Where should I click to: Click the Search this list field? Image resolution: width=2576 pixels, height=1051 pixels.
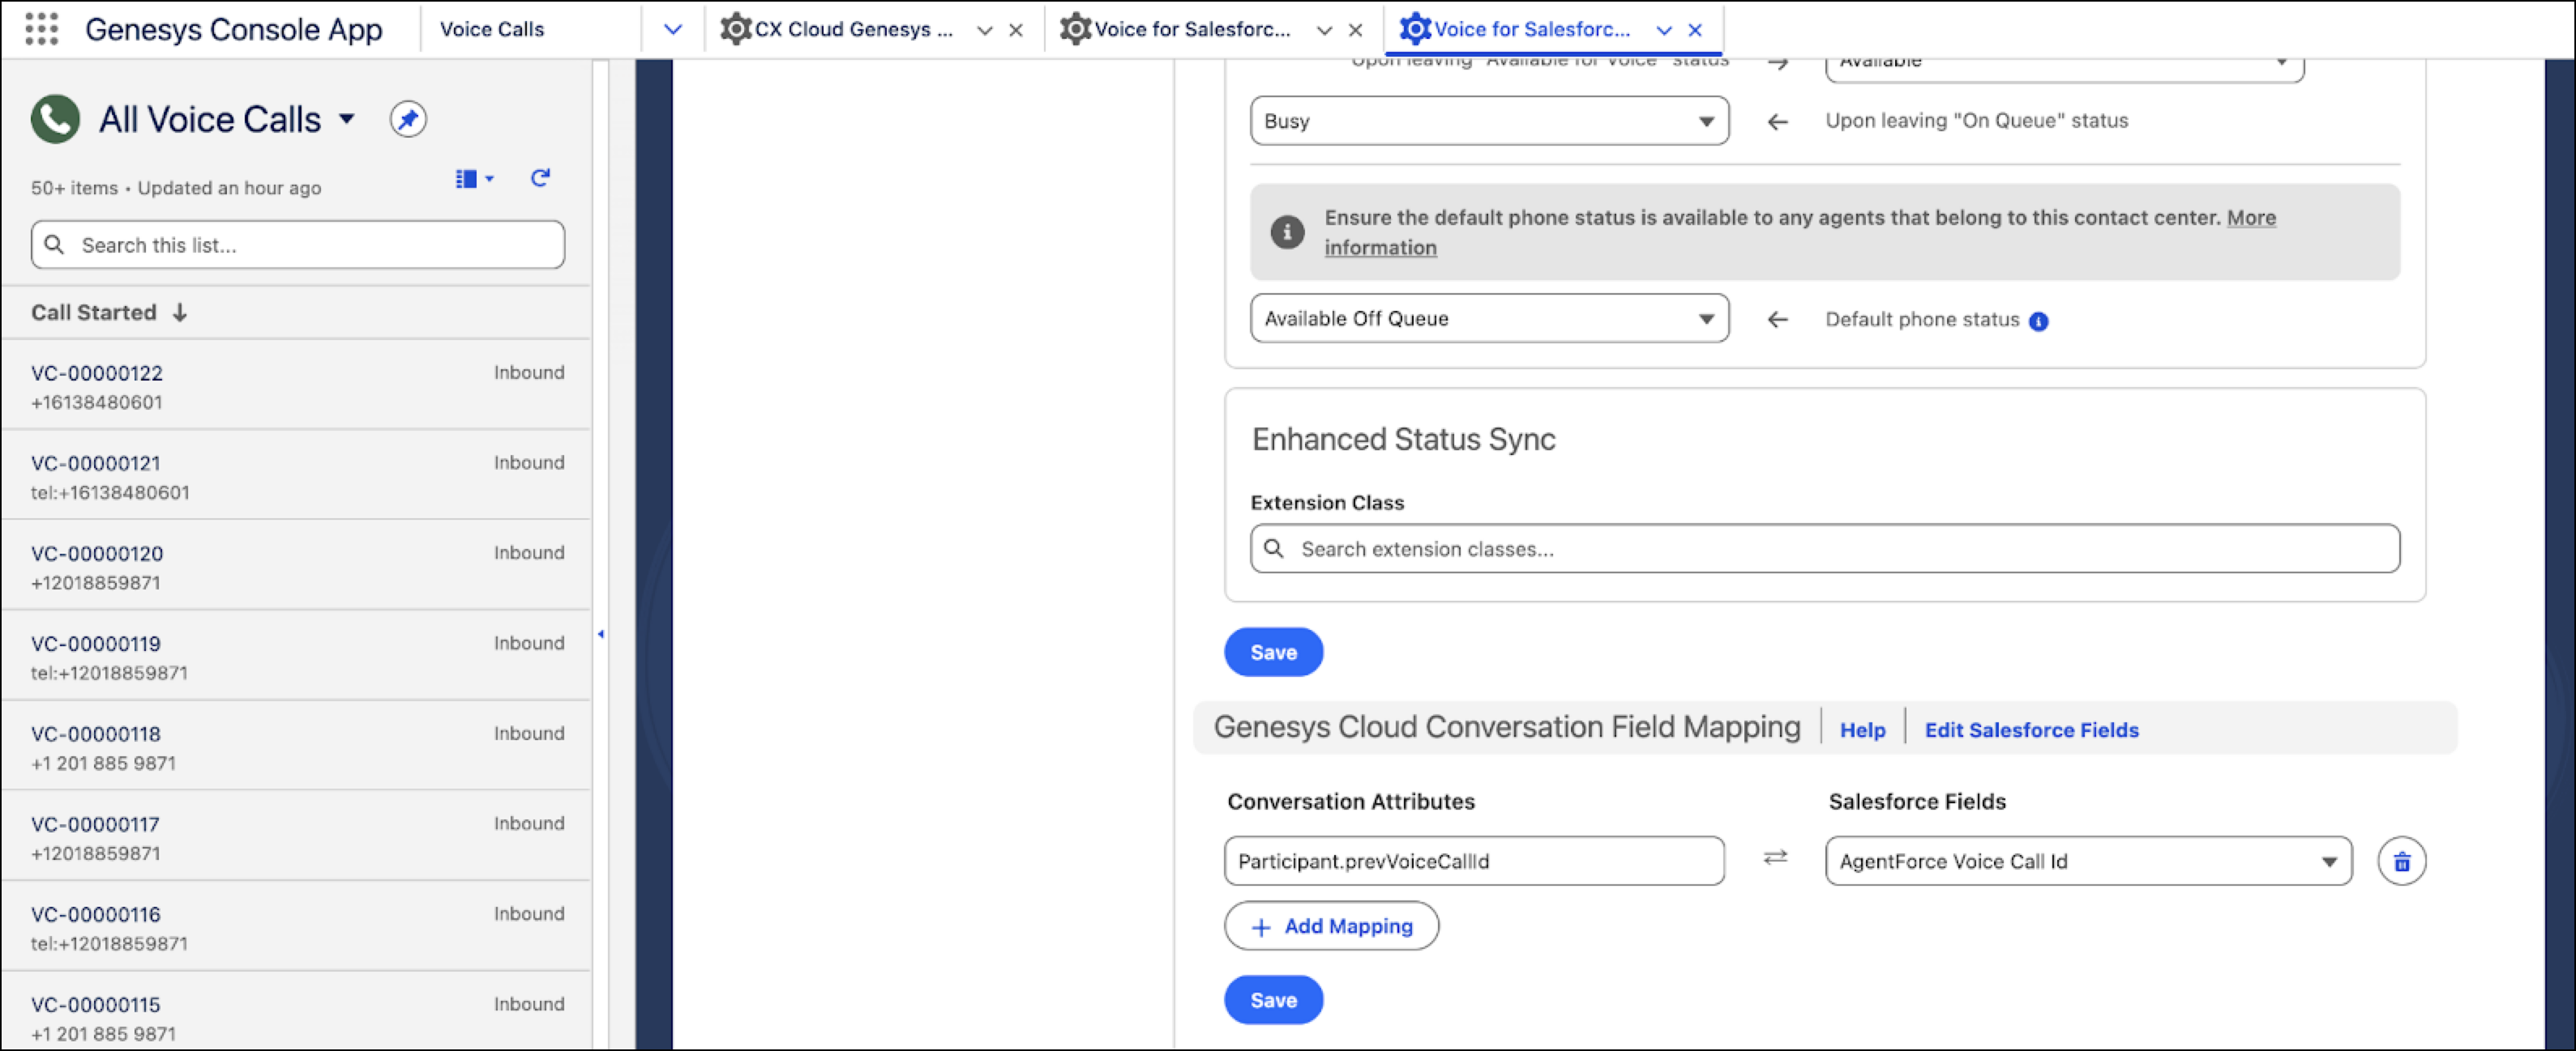tap(297, 245)
